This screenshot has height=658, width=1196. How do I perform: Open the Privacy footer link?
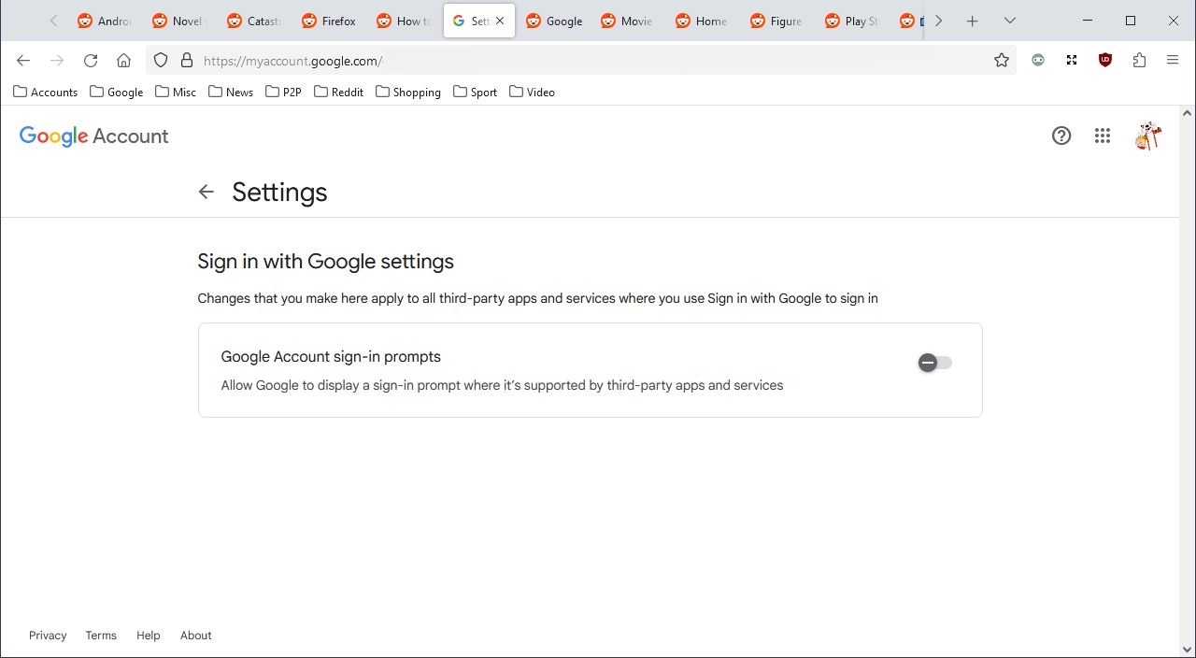tap(48, 636)
